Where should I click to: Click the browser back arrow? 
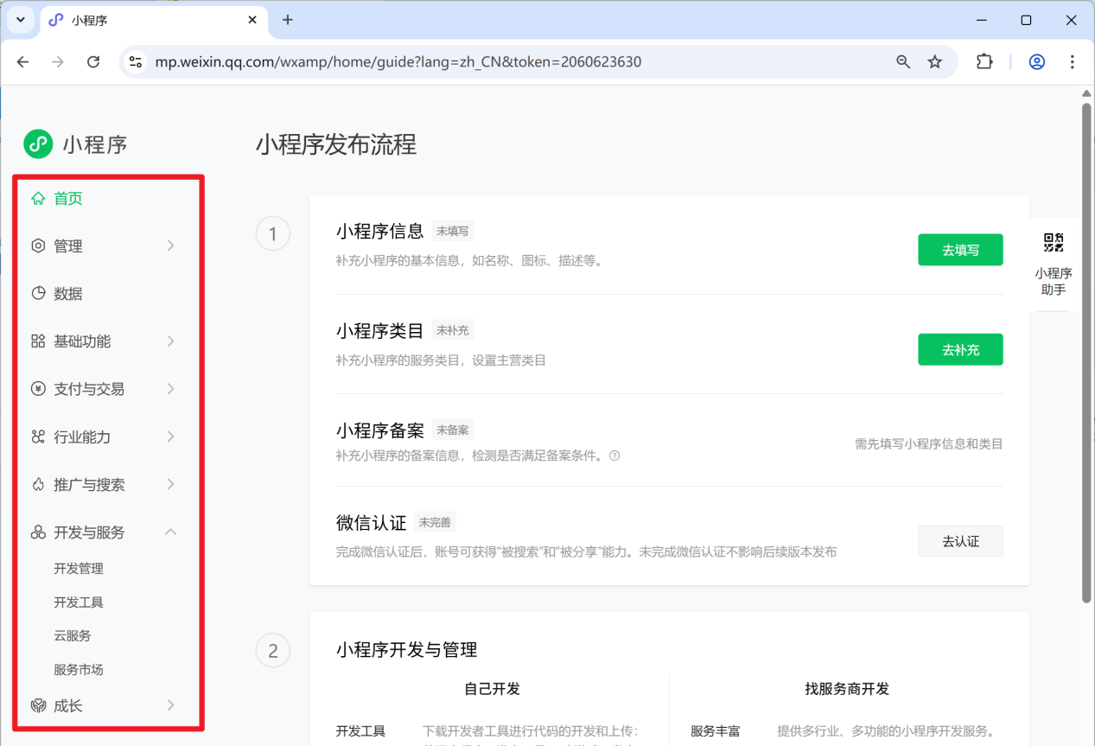(x=23, y=62)
